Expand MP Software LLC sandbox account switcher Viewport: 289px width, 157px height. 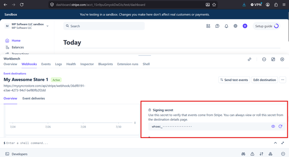point(27,26)
